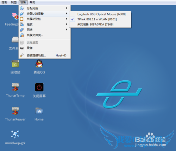This screenshot has height=151, width=176.
Task: Open the ThunarReaver desktop icon
Action: click(15, 111)
